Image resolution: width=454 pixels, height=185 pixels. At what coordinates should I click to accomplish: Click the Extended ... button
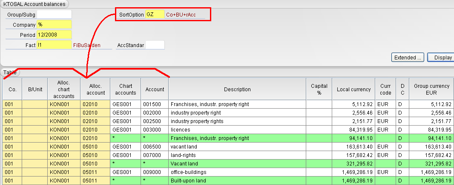(408, 57)
